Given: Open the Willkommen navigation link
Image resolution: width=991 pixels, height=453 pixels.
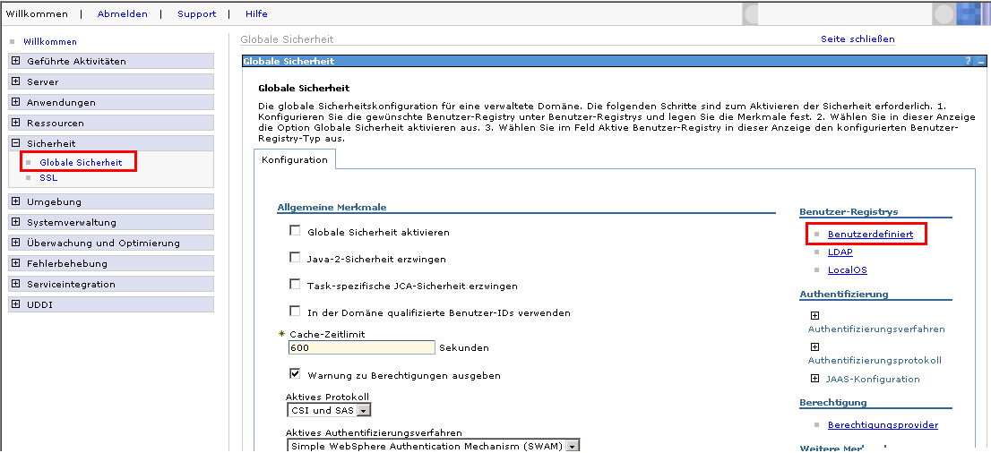Looking at the screenshot, I should pos(50,42).
